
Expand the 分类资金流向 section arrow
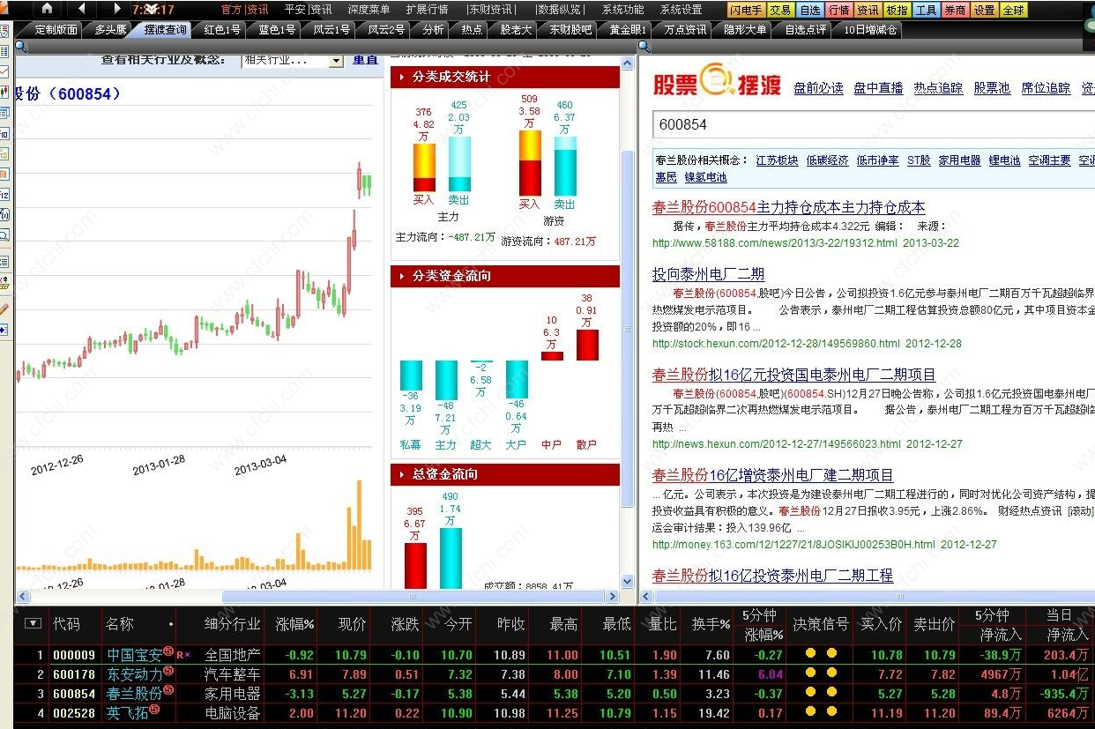click(402, 277)
